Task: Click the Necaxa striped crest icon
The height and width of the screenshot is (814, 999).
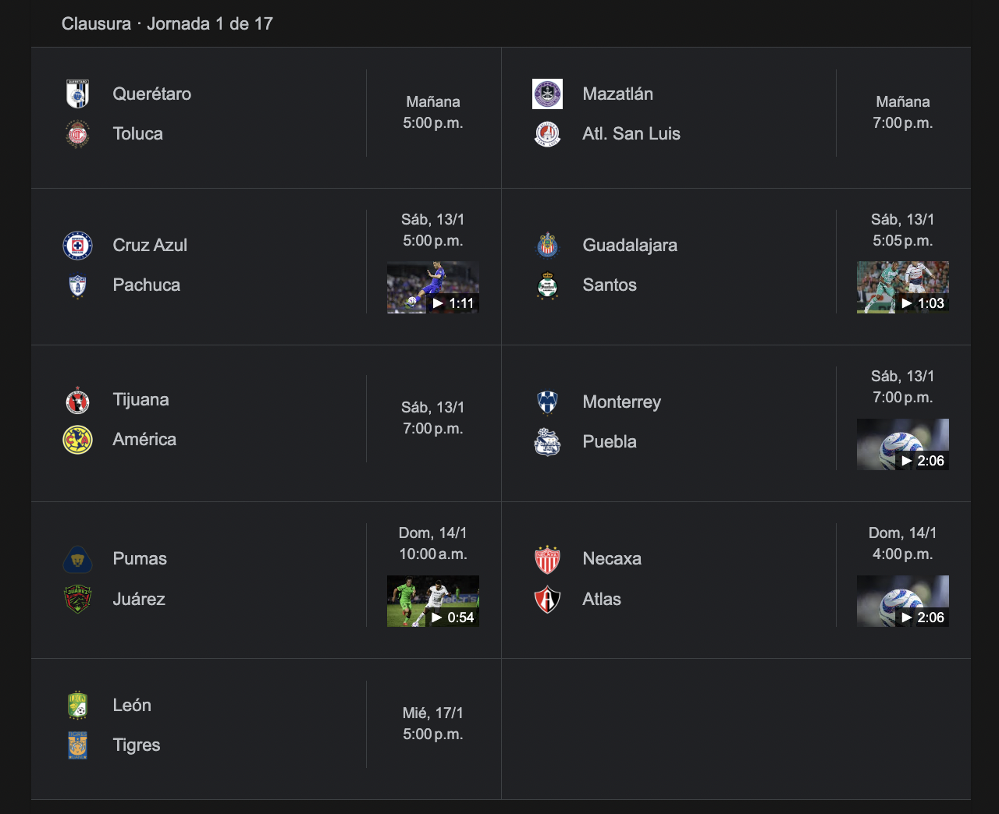Action: pos(547,559)
